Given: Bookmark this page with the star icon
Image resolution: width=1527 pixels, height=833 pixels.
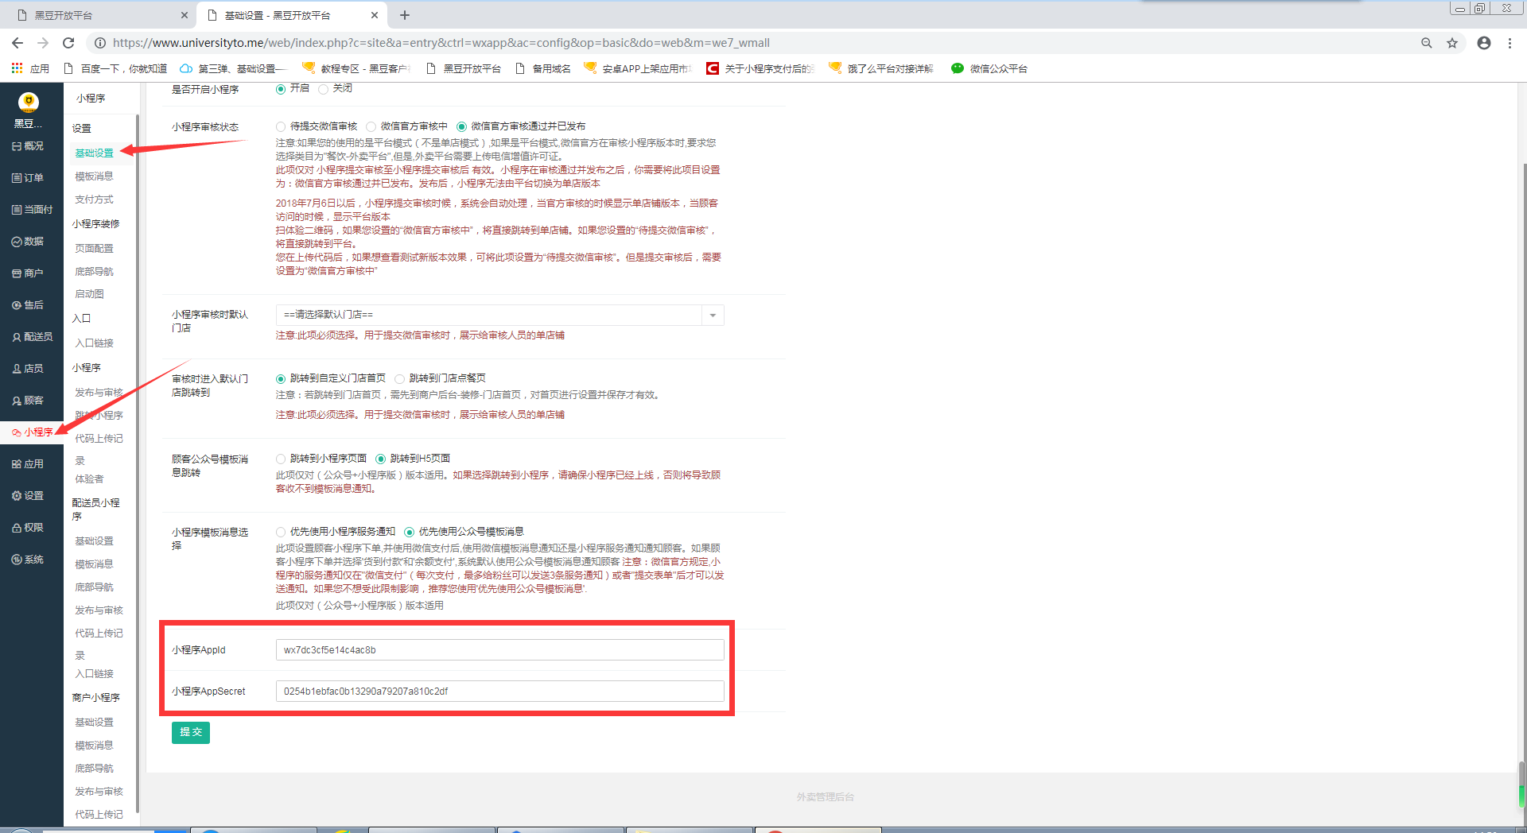Looking at the screenshot, I should click(x=1452, y=43).
